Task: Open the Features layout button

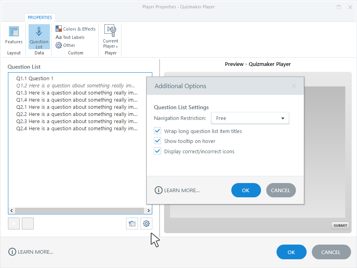Action: coord(14,36)
